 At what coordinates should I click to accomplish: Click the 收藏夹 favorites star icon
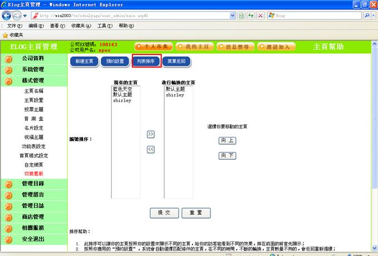pyautogui.click(x=6, y=35)
